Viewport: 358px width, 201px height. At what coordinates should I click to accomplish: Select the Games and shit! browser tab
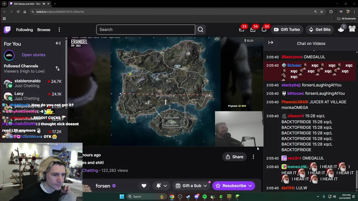(x=29, y=4)
